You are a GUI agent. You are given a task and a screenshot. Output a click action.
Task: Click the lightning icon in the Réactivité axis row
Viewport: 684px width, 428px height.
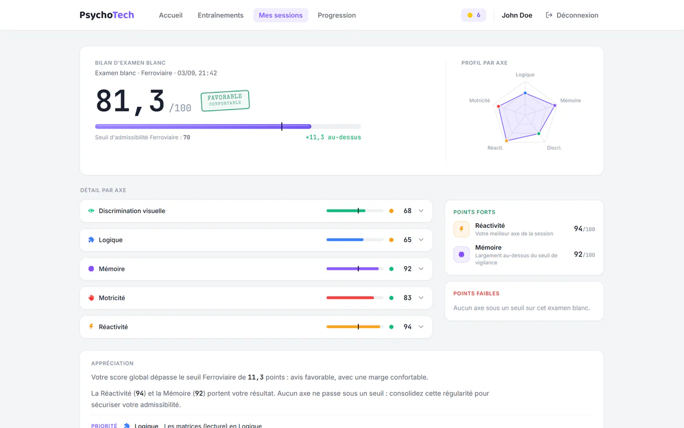[91, 327]
